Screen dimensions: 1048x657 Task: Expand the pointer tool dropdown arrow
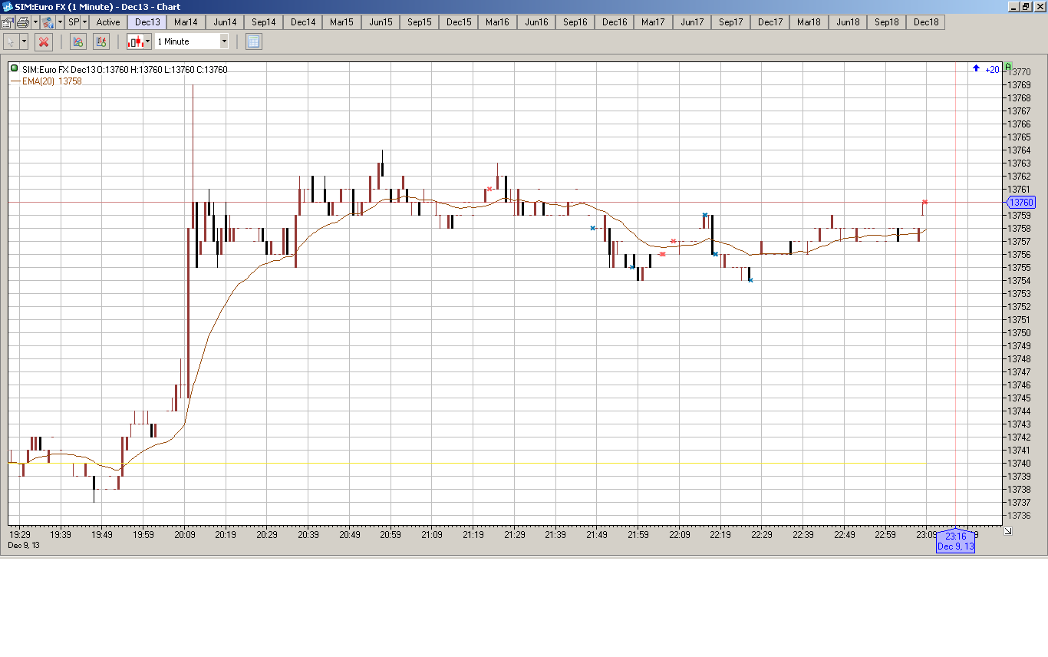[x=24, y=41]
